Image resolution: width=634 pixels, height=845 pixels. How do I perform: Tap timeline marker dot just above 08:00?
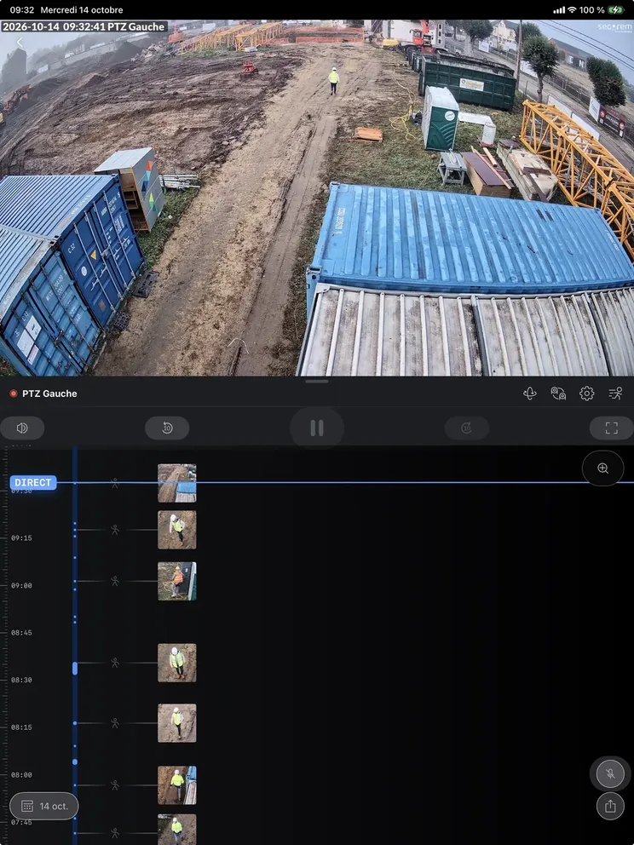click(x=75, y=762)
